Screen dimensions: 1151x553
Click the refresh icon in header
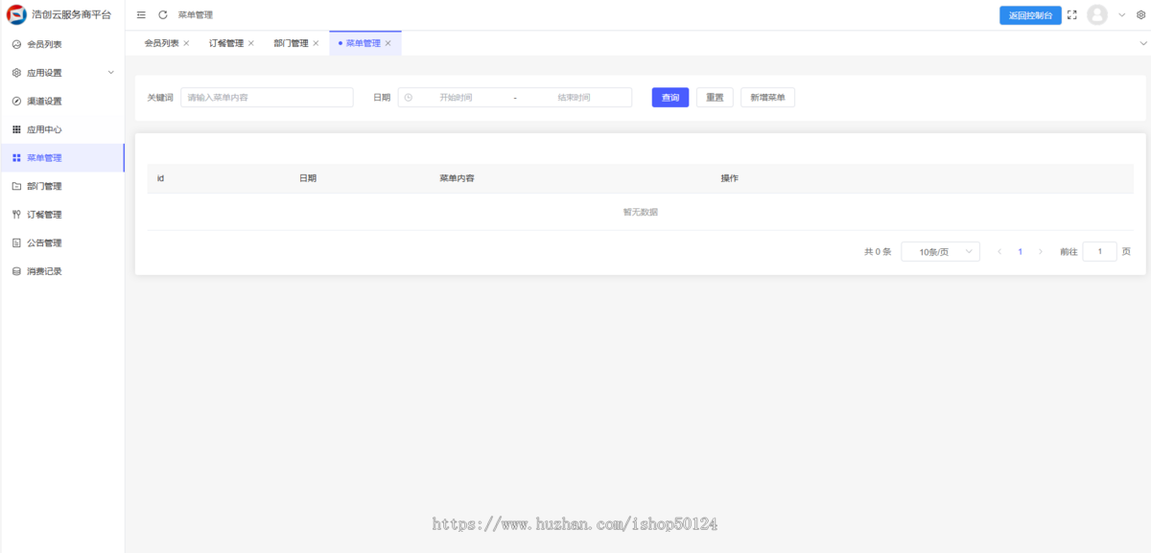163,15
